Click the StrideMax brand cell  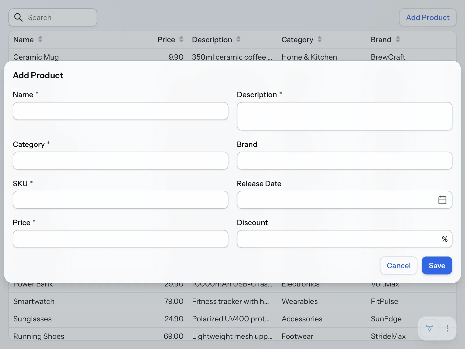[x=388, y=336]
